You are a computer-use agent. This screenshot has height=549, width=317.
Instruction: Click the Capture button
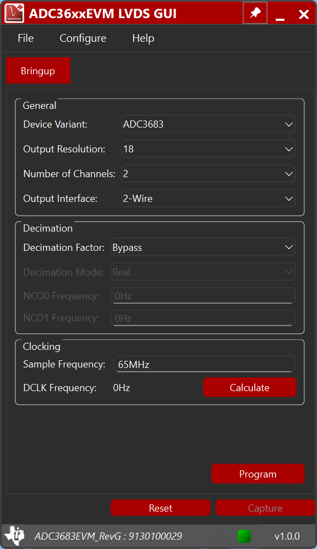coord(265,507)
